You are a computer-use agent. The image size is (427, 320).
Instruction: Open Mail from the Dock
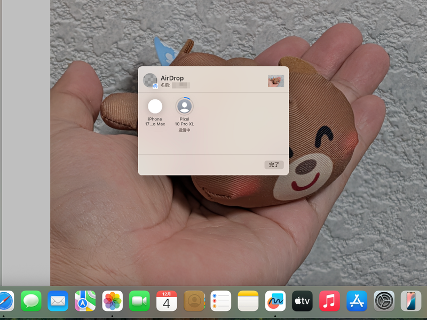point(59,301)
